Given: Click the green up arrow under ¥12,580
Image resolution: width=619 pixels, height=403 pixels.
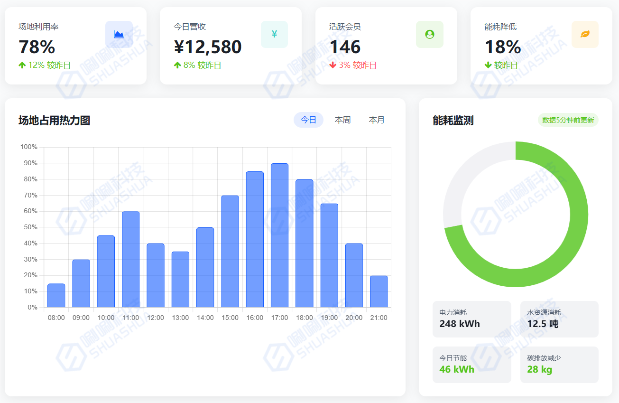Looking at the screenshot, I should (177, 66).
